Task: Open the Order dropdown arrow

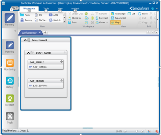Action: 107,23
